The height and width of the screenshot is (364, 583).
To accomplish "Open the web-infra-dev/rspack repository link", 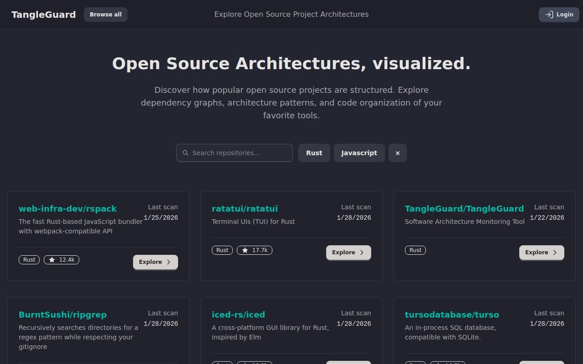I will (x=67, y=209).
